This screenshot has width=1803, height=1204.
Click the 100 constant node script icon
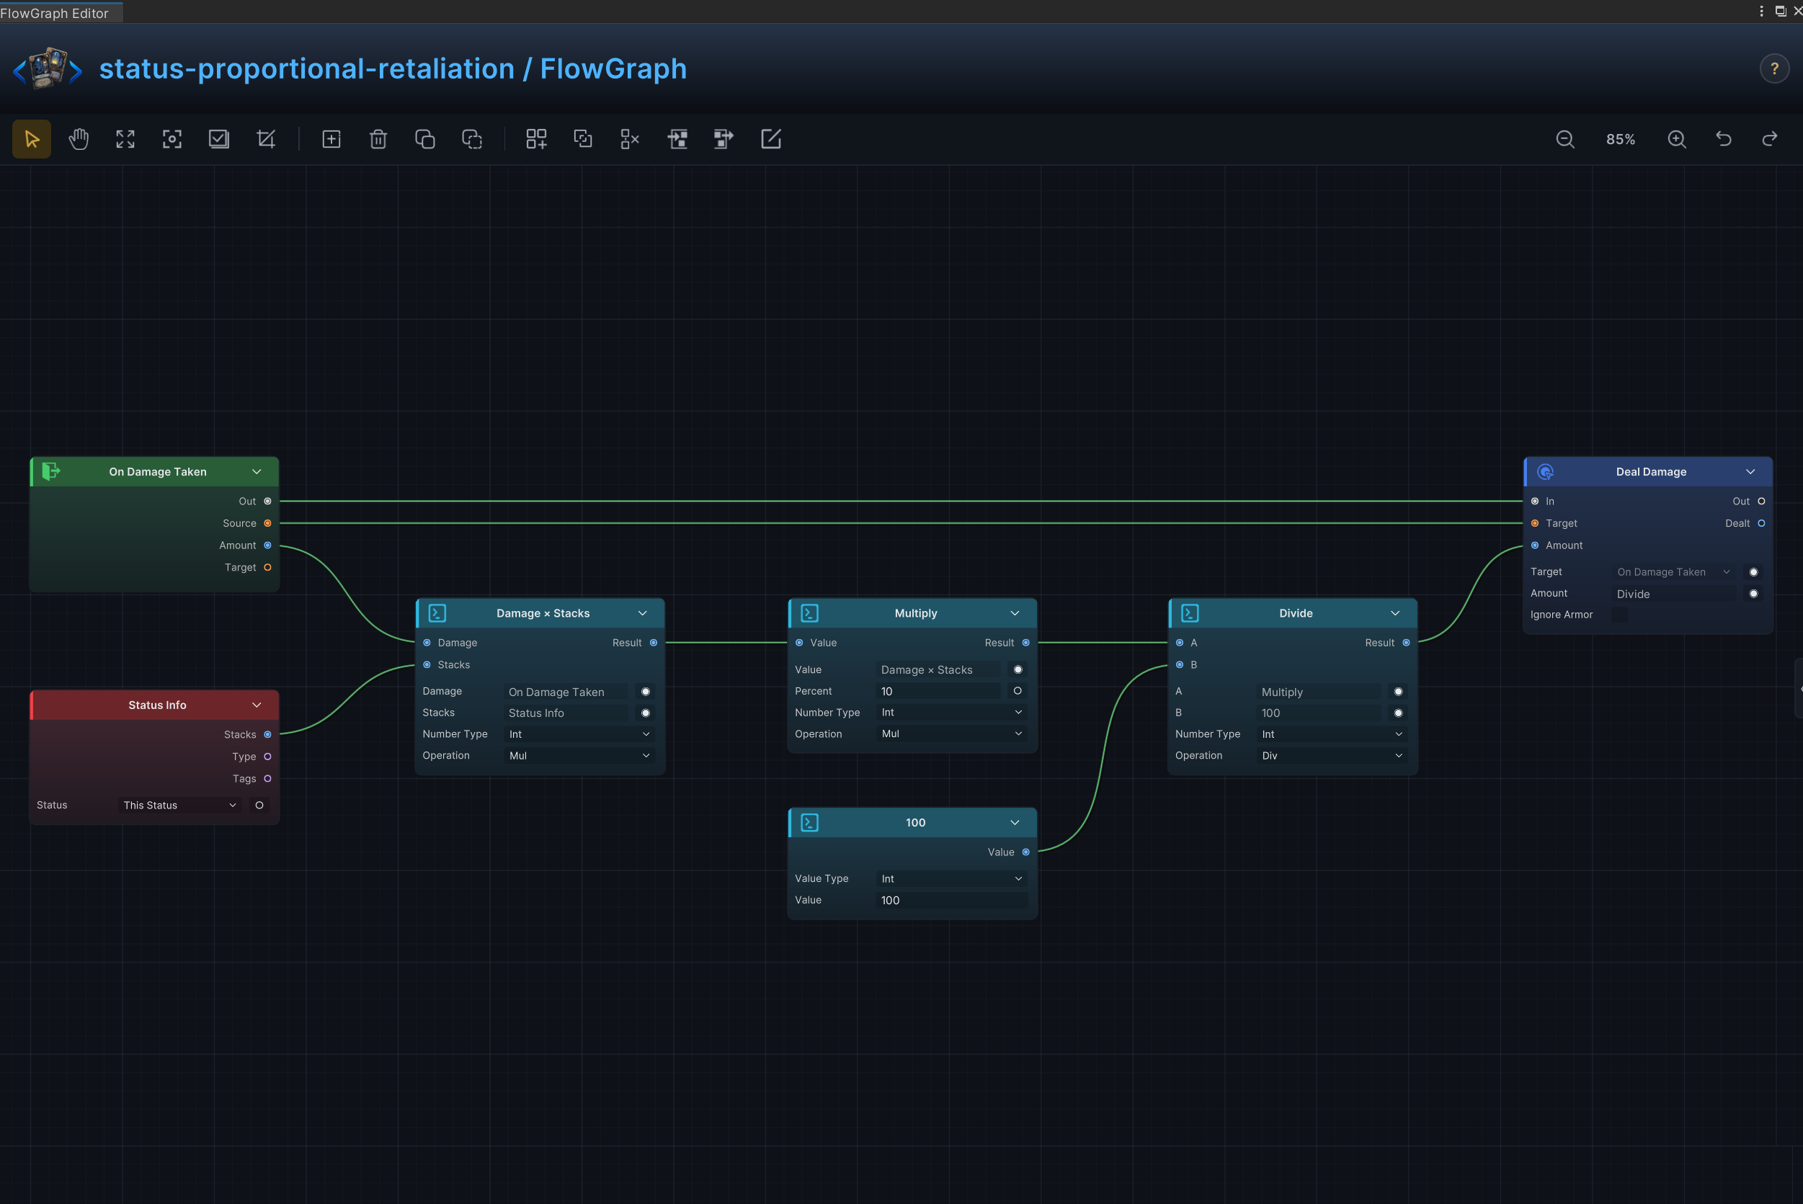tap(809, 822)
